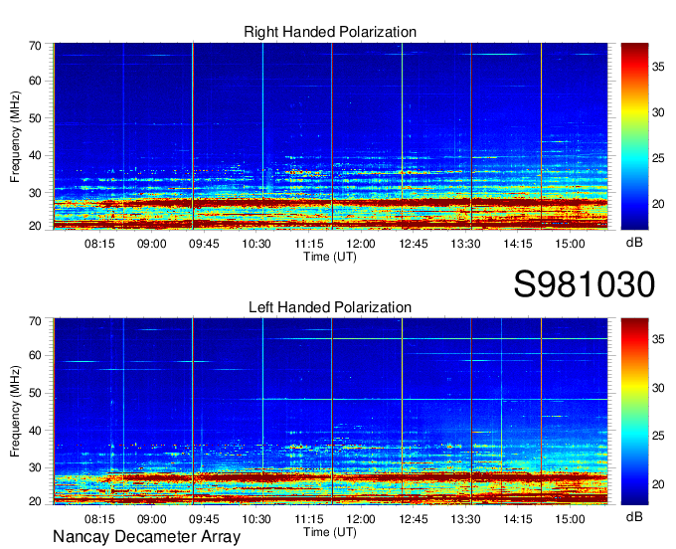Click the 08:15 time tick under Left Handed plot
Viewport: 676px width, 549px height.
click(x=99, y=519)
